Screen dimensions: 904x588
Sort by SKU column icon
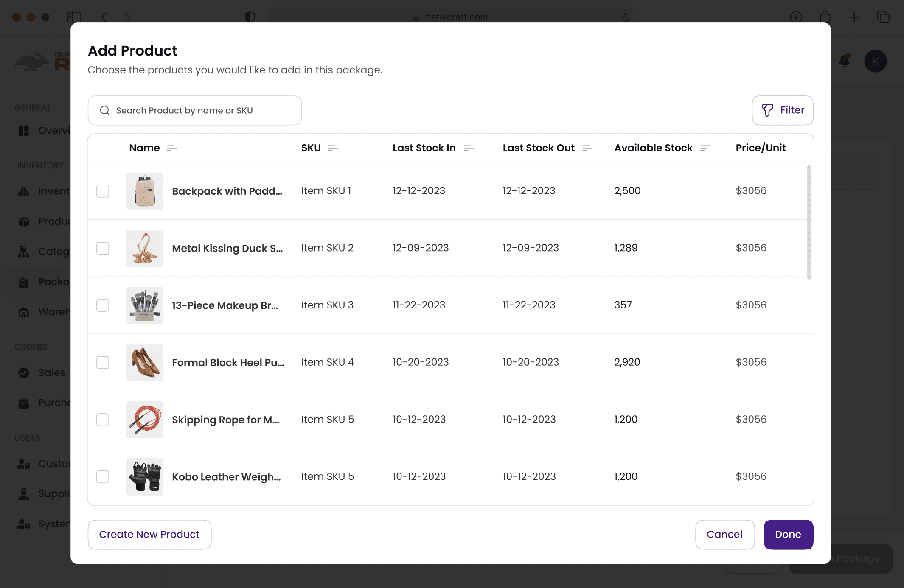point(333,148)
